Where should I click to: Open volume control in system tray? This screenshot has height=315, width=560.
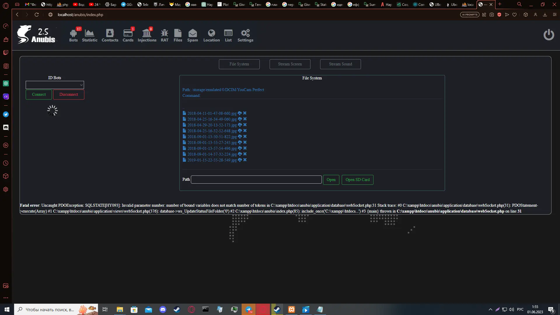pyautogui.click(x=512, y=309)
